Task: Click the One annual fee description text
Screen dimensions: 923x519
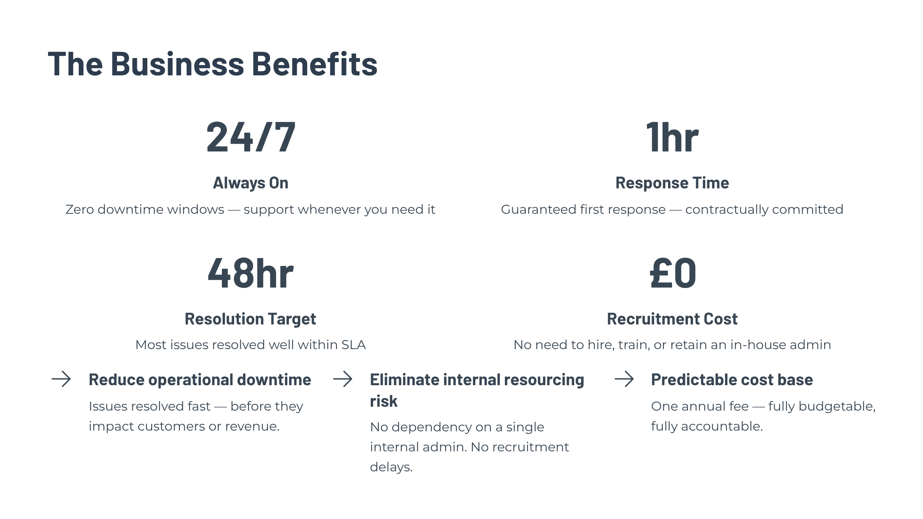Action: pos(763,416)
